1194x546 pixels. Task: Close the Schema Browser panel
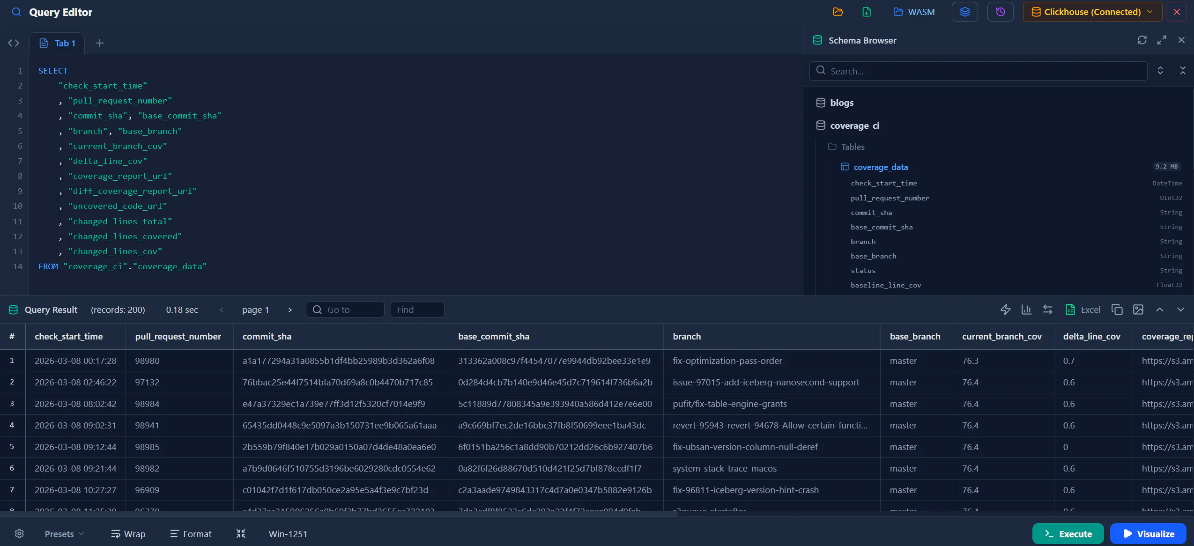[1181, 40]
